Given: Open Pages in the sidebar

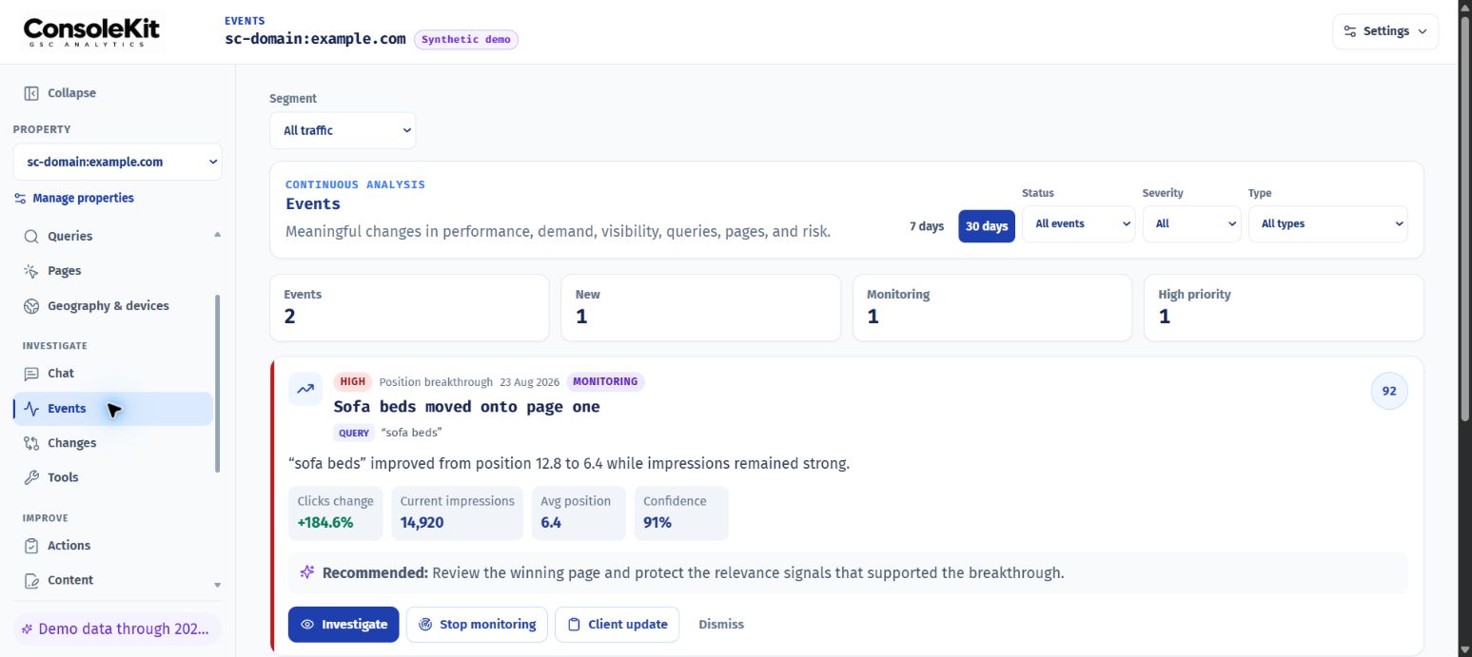Looking at the screenshot, I should (x=112, y=271).
